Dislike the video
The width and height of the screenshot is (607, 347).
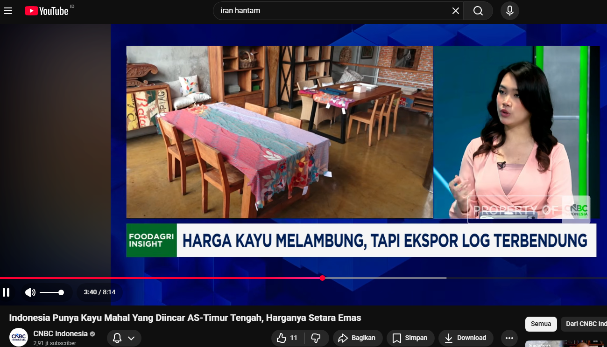pos(316,338)
